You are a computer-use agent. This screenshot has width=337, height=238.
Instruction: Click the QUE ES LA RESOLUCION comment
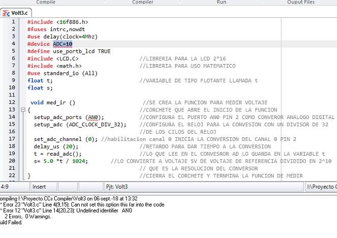[198, 169]
